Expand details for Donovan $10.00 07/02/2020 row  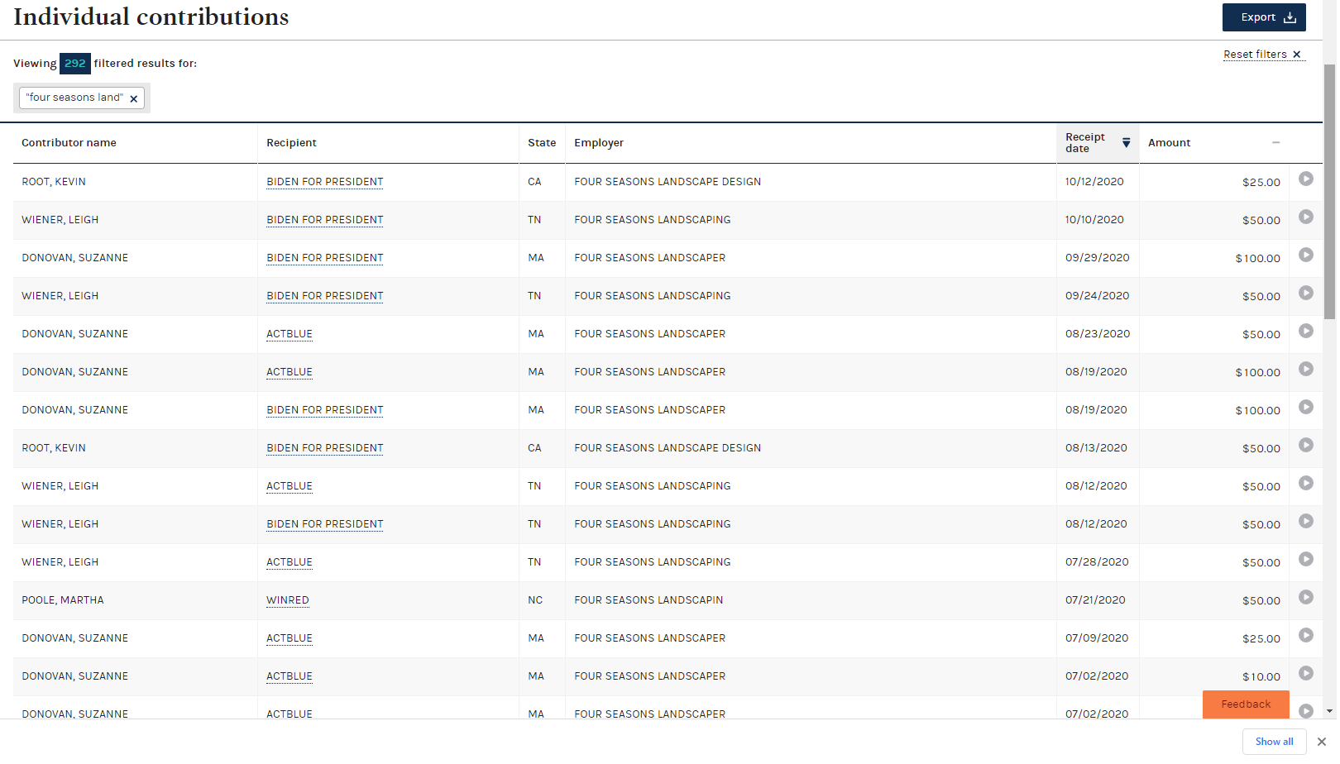pos(1306,673)
